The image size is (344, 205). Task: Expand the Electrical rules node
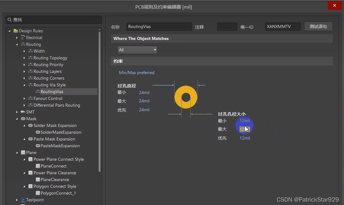point(17,37)
